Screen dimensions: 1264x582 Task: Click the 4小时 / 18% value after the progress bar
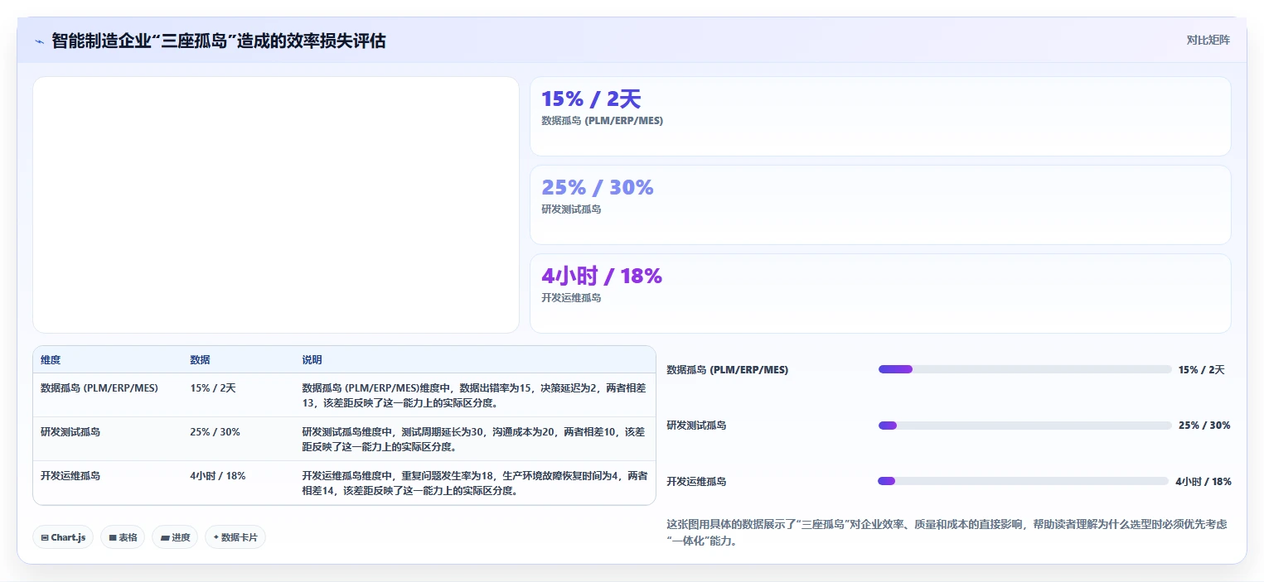click(x=1203, y=481)
